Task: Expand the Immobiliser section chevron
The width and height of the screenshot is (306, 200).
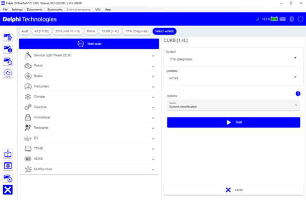Action: pyautogui.click(x=153, y=118)
